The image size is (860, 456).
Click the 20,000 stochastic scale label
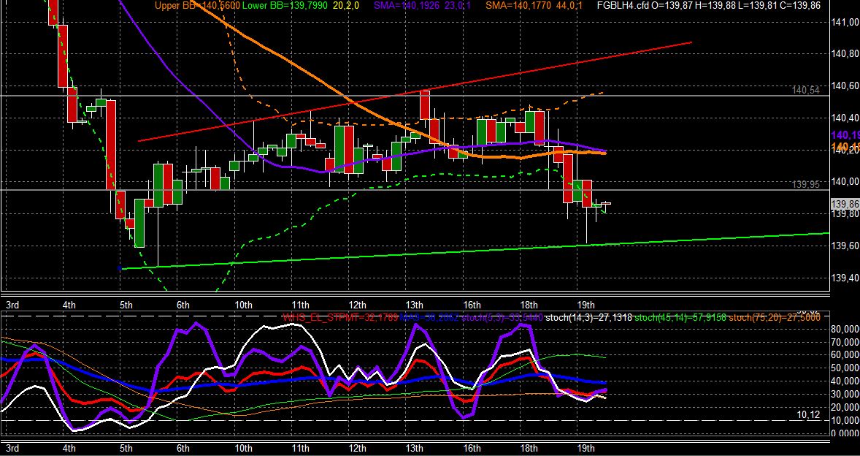point(845,407)
